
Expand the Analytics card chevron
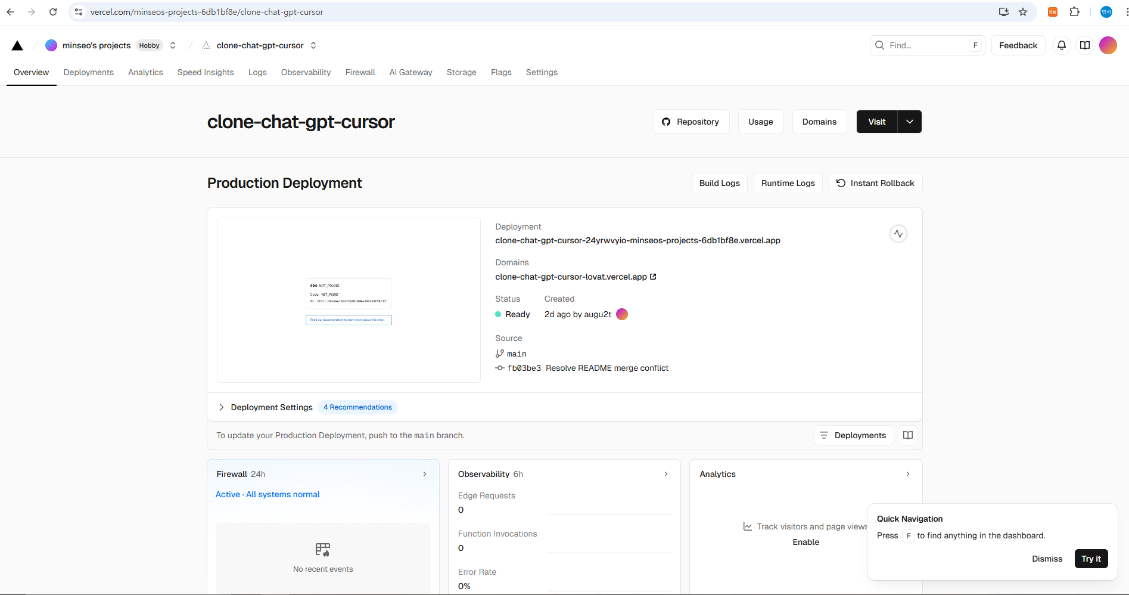pyautogui.click(x=908, y=474)
